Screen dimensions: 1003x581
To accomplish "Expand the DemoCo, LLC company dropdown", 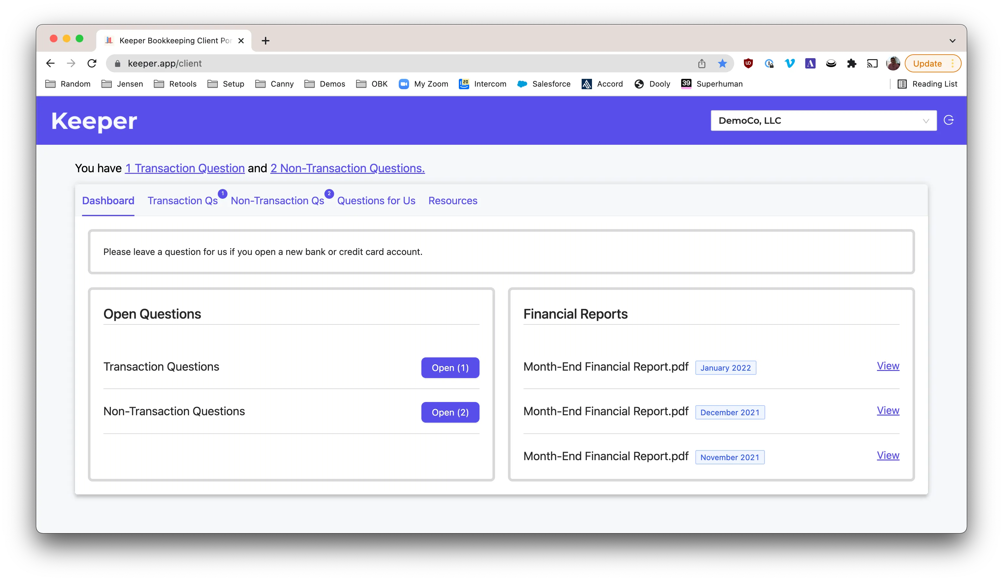I will tap(823, 121).
